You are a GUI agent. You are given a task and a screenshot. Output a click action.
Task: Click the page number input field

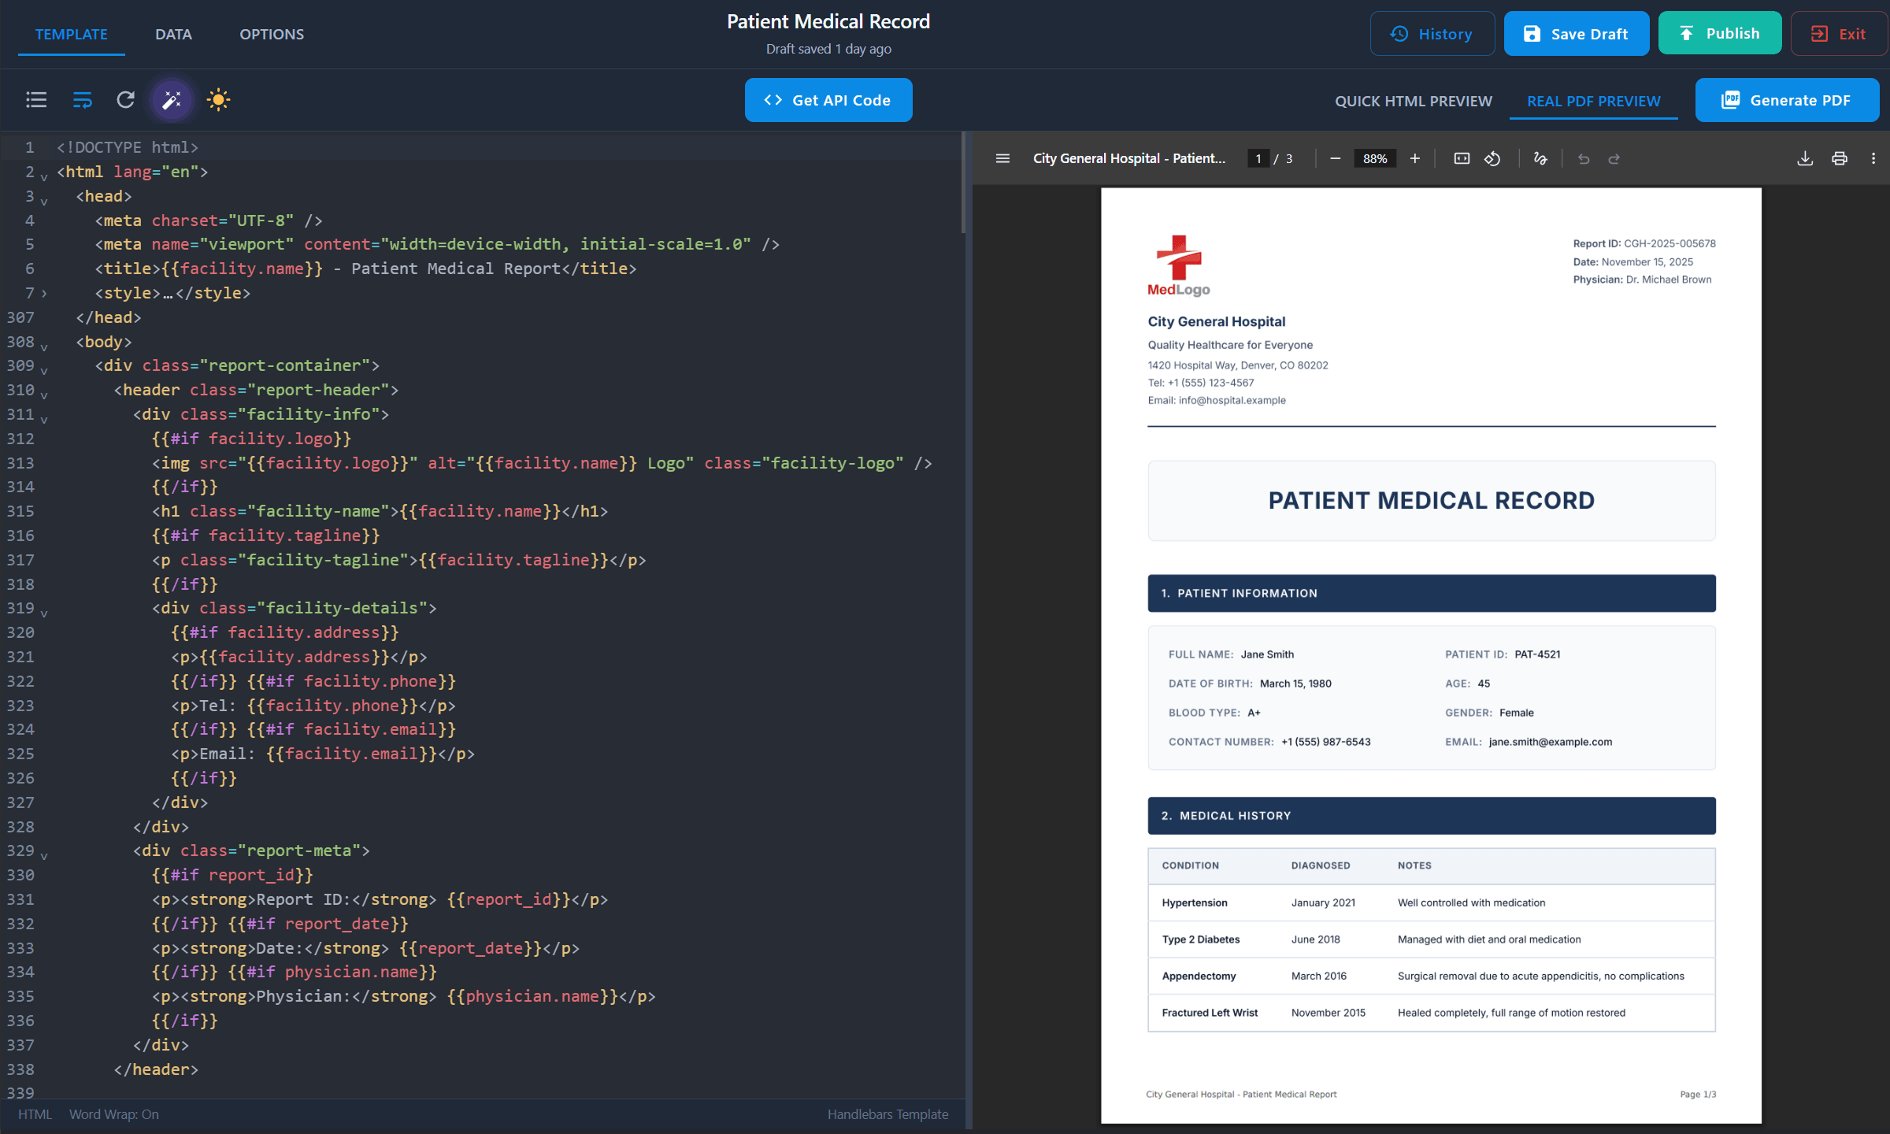(x=1258, y=158)
